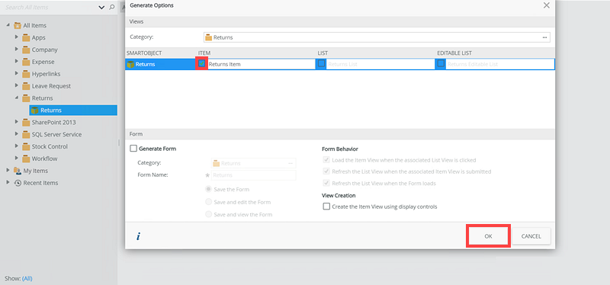
Task: Enable the Returns List view checkbox
Action: 321,63
